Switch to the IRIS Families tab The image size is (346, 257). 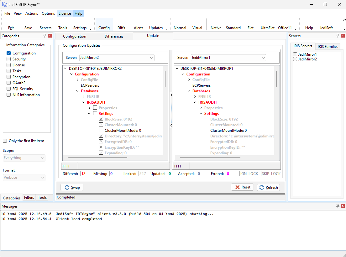[x=328, y=47]
